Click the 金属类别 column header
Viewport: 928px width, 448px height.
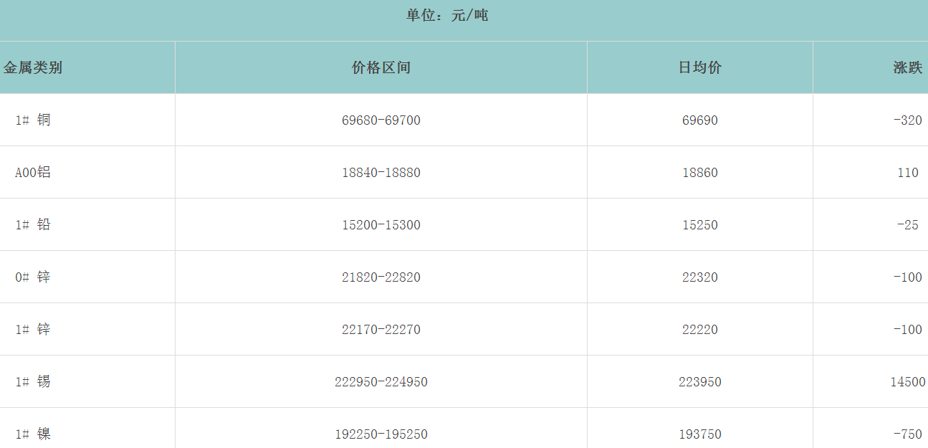(33, 68)
